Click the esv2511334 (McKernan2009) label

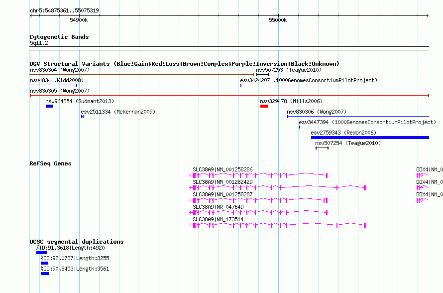click(x=118, y=112)
